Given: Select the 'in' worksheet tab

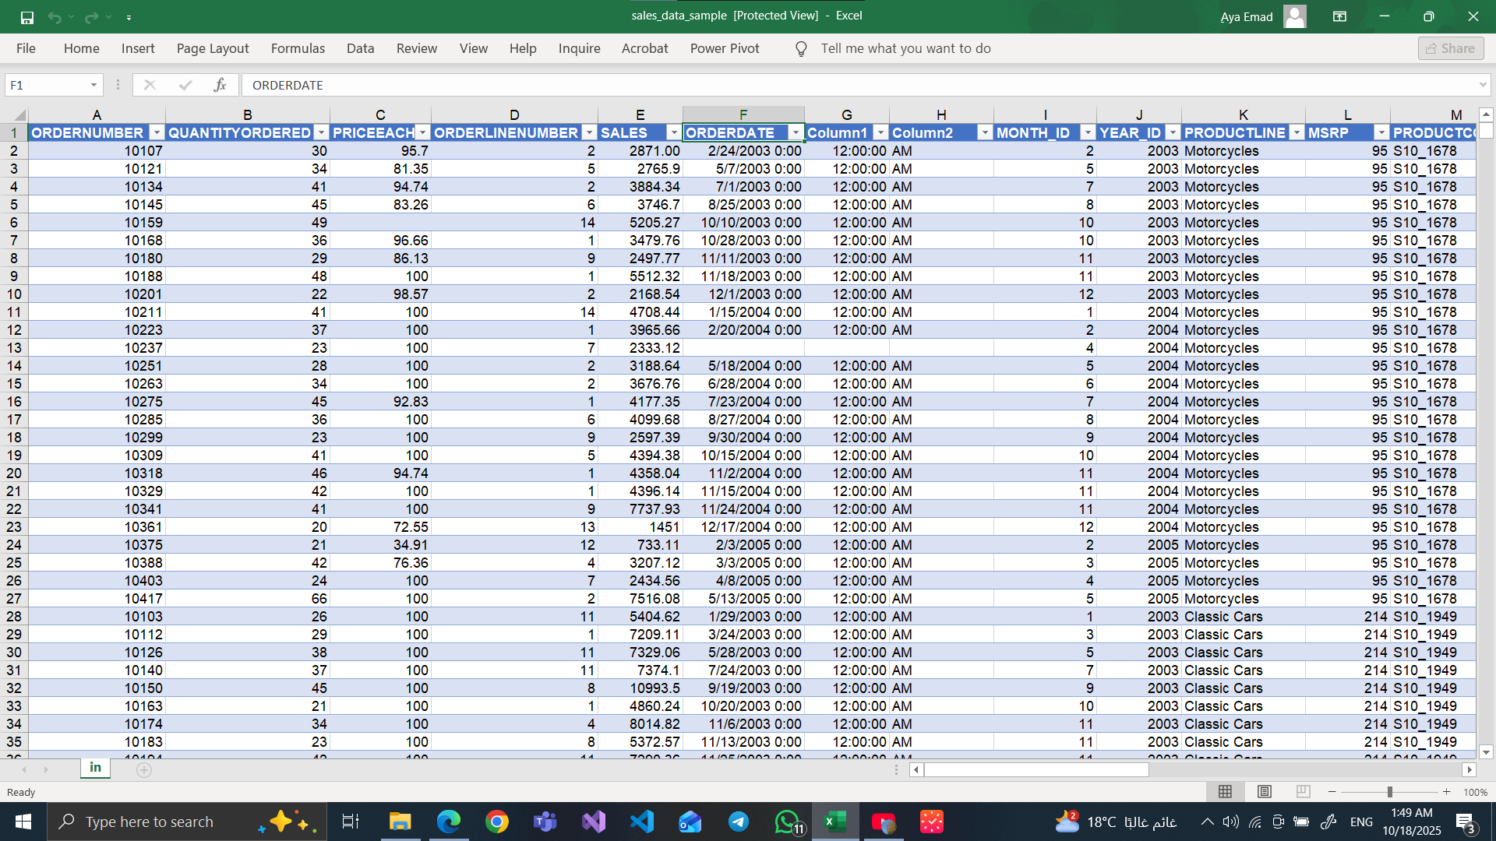Looking at the screenshot, I should 95,768.
